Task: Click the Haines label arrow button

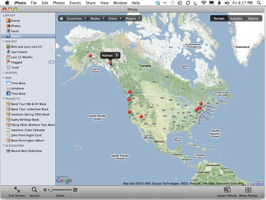Action: click(117, 55)
